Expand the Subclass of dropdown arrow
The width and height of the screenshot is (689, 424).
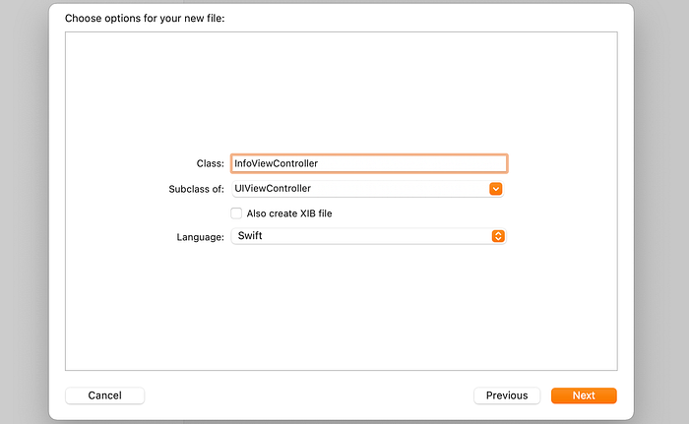coord(496,189)
